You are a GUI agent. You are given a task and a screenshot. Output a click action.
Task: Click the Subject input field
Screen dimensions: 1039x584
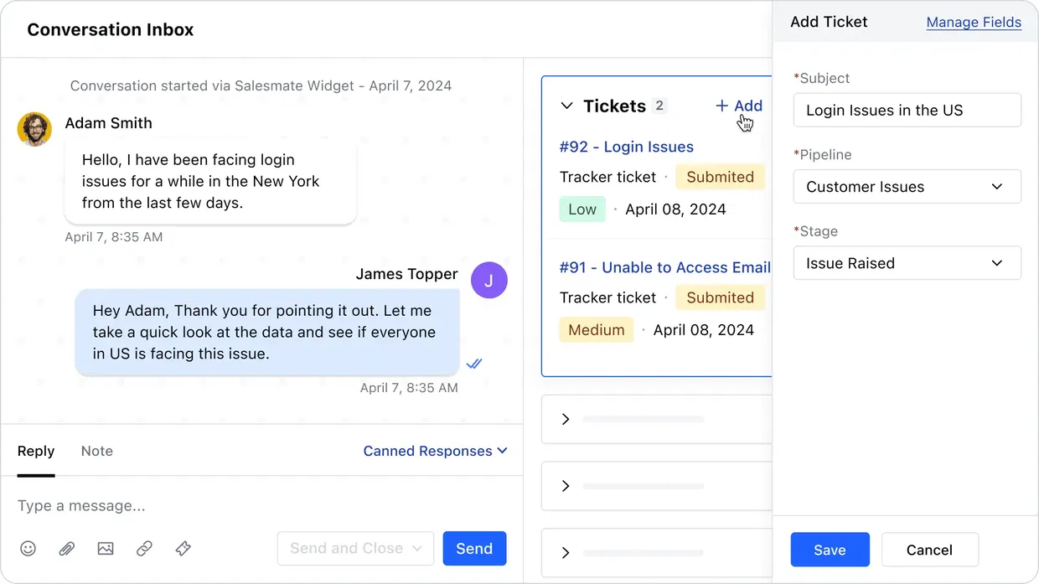pyautogui.click(x=907, y=110)
